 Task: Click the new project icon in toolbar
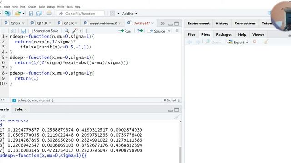pos(7,13)
